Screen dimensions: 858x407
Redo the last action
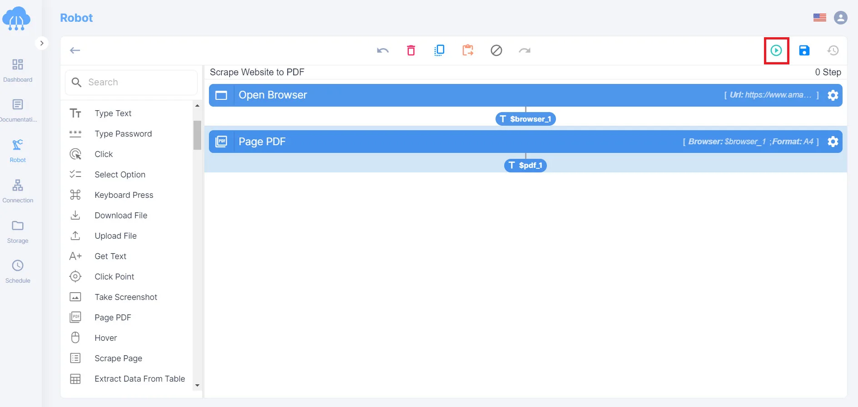tap(525, 50)
